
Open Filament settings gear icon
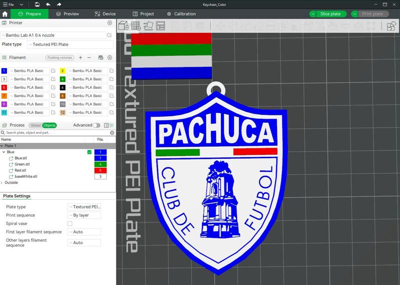pyautogui.click(x=109, y=57)
